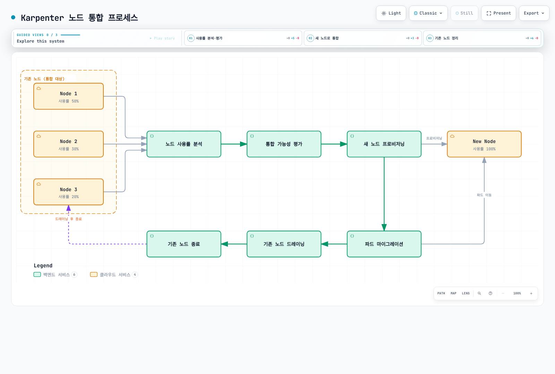Click the code icon on 파드 마이그레이션
The height and width of the screenshot is (374, 555).
pos(352,236)
